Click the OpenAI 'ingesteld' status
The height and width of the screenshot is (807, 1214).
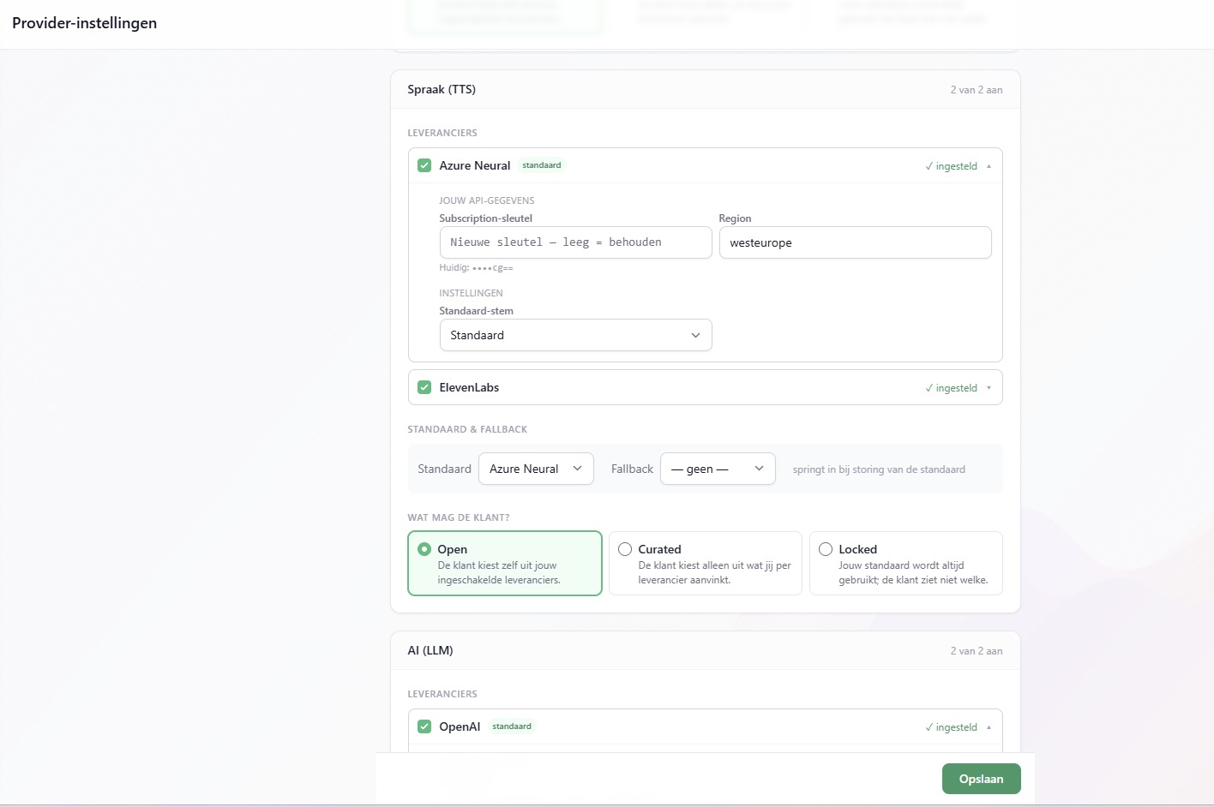tap(952, 727)
